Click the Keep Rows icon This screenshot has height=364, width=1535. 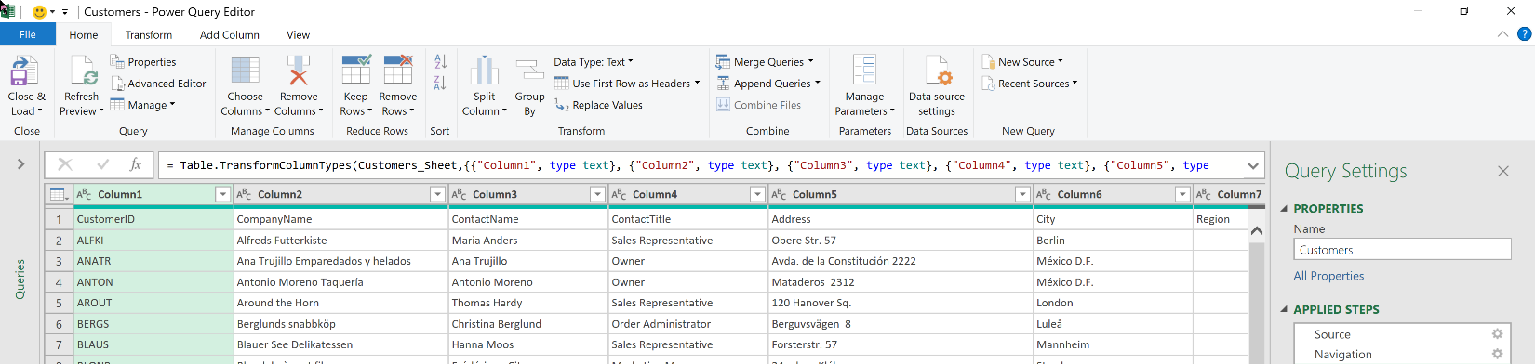point(356,71)
